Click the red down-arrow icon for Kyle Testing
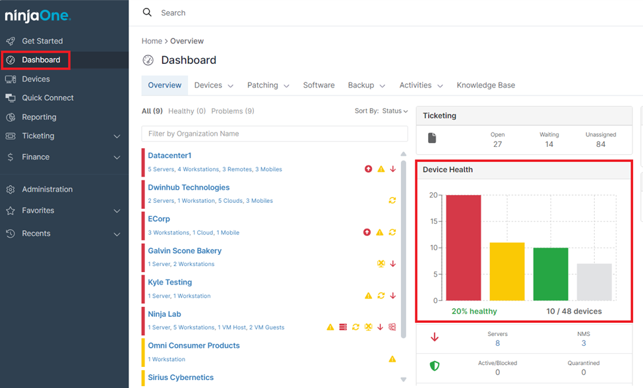Viewport: 643px width, 388px height. pos(392,295)
